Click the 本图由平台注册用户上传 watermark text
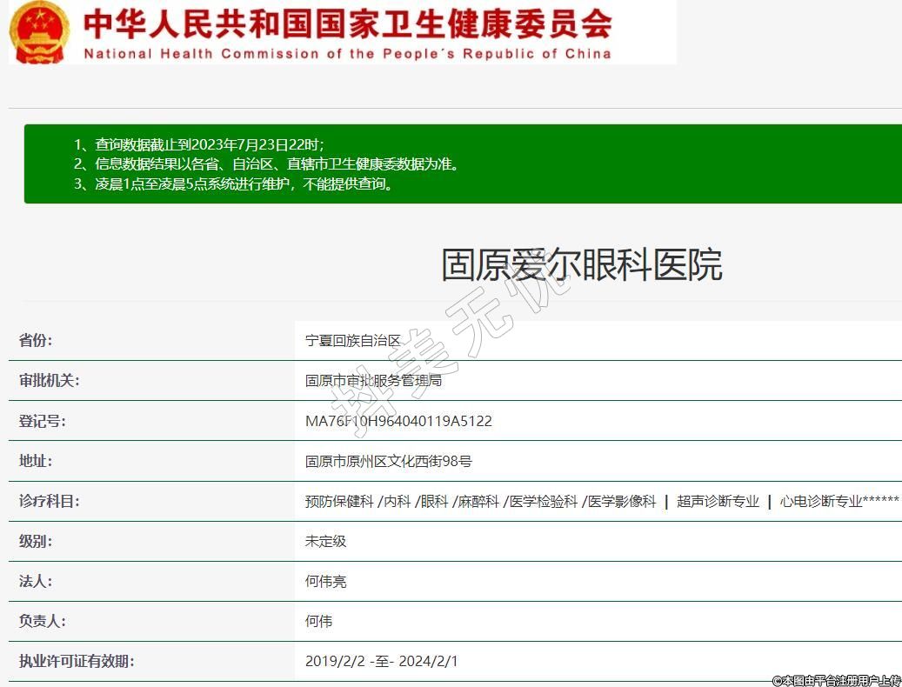Image resolution: width=902 pixels, height=687 pixels. click(x=836, y=680)
